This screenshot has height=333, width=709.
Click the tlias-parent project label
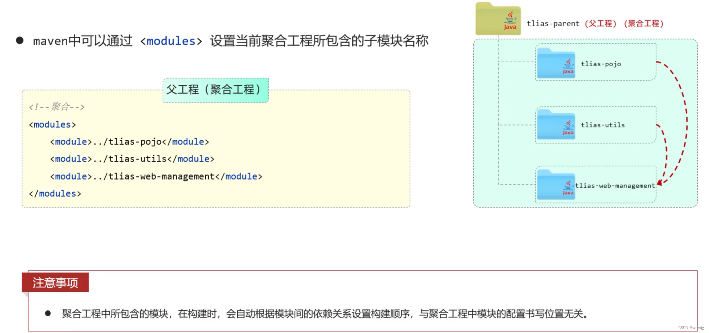tap(553, 24)
